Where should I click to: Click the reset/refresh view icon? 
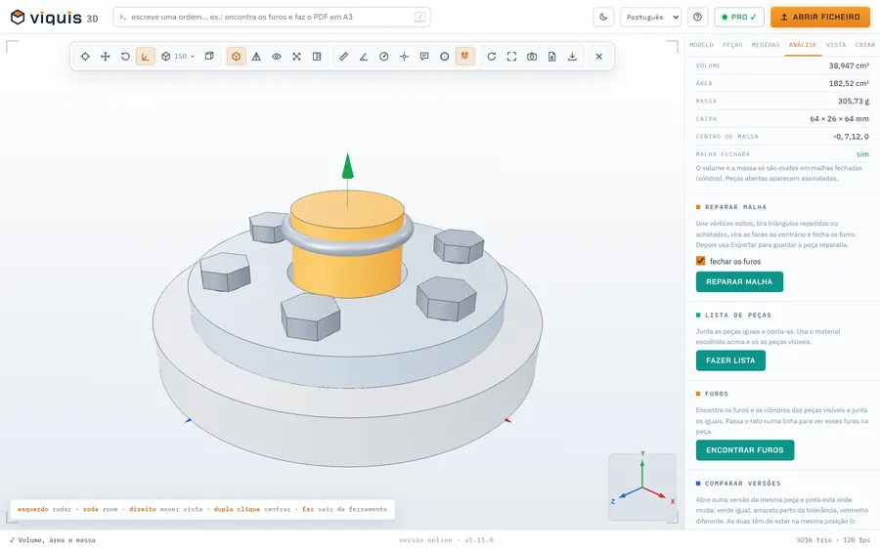492,56
